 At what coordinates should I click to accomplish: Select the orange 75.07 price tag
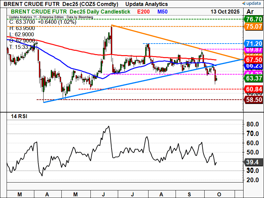coord(253,26)
